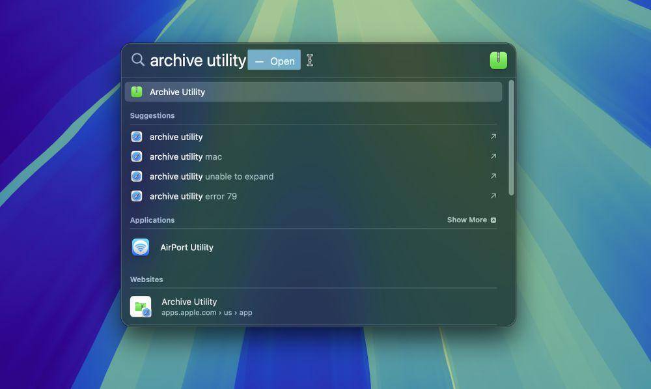Click the Suggestions section header

(x=152, y=115)
